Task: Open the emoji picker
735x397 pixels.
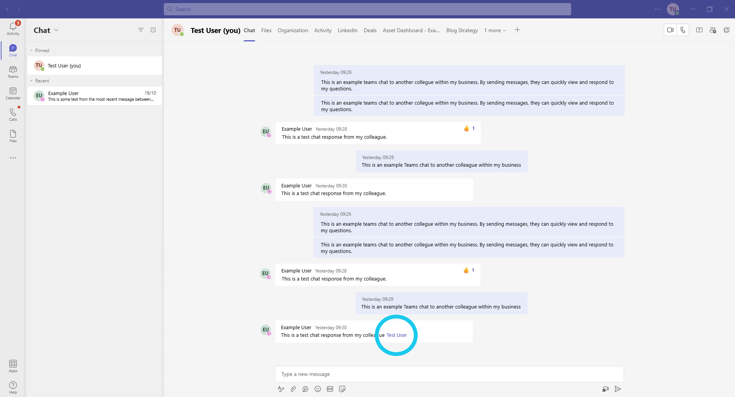Action: click(318, 389)
